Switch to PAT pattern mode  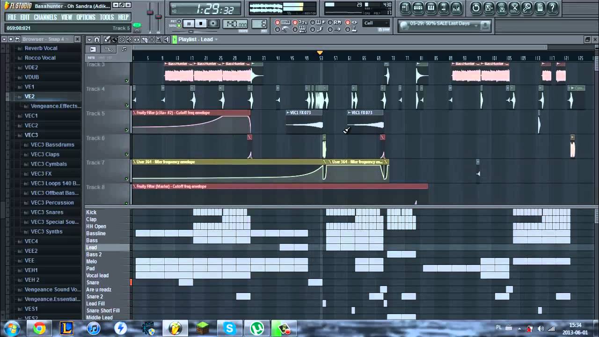click(x=179, y=21)
